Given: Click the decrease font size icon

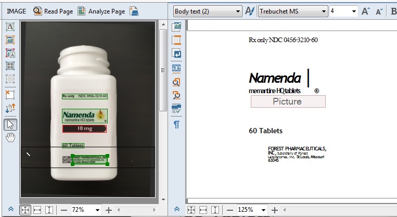Looking at the screenshot, I should click(x=379, y=11).
